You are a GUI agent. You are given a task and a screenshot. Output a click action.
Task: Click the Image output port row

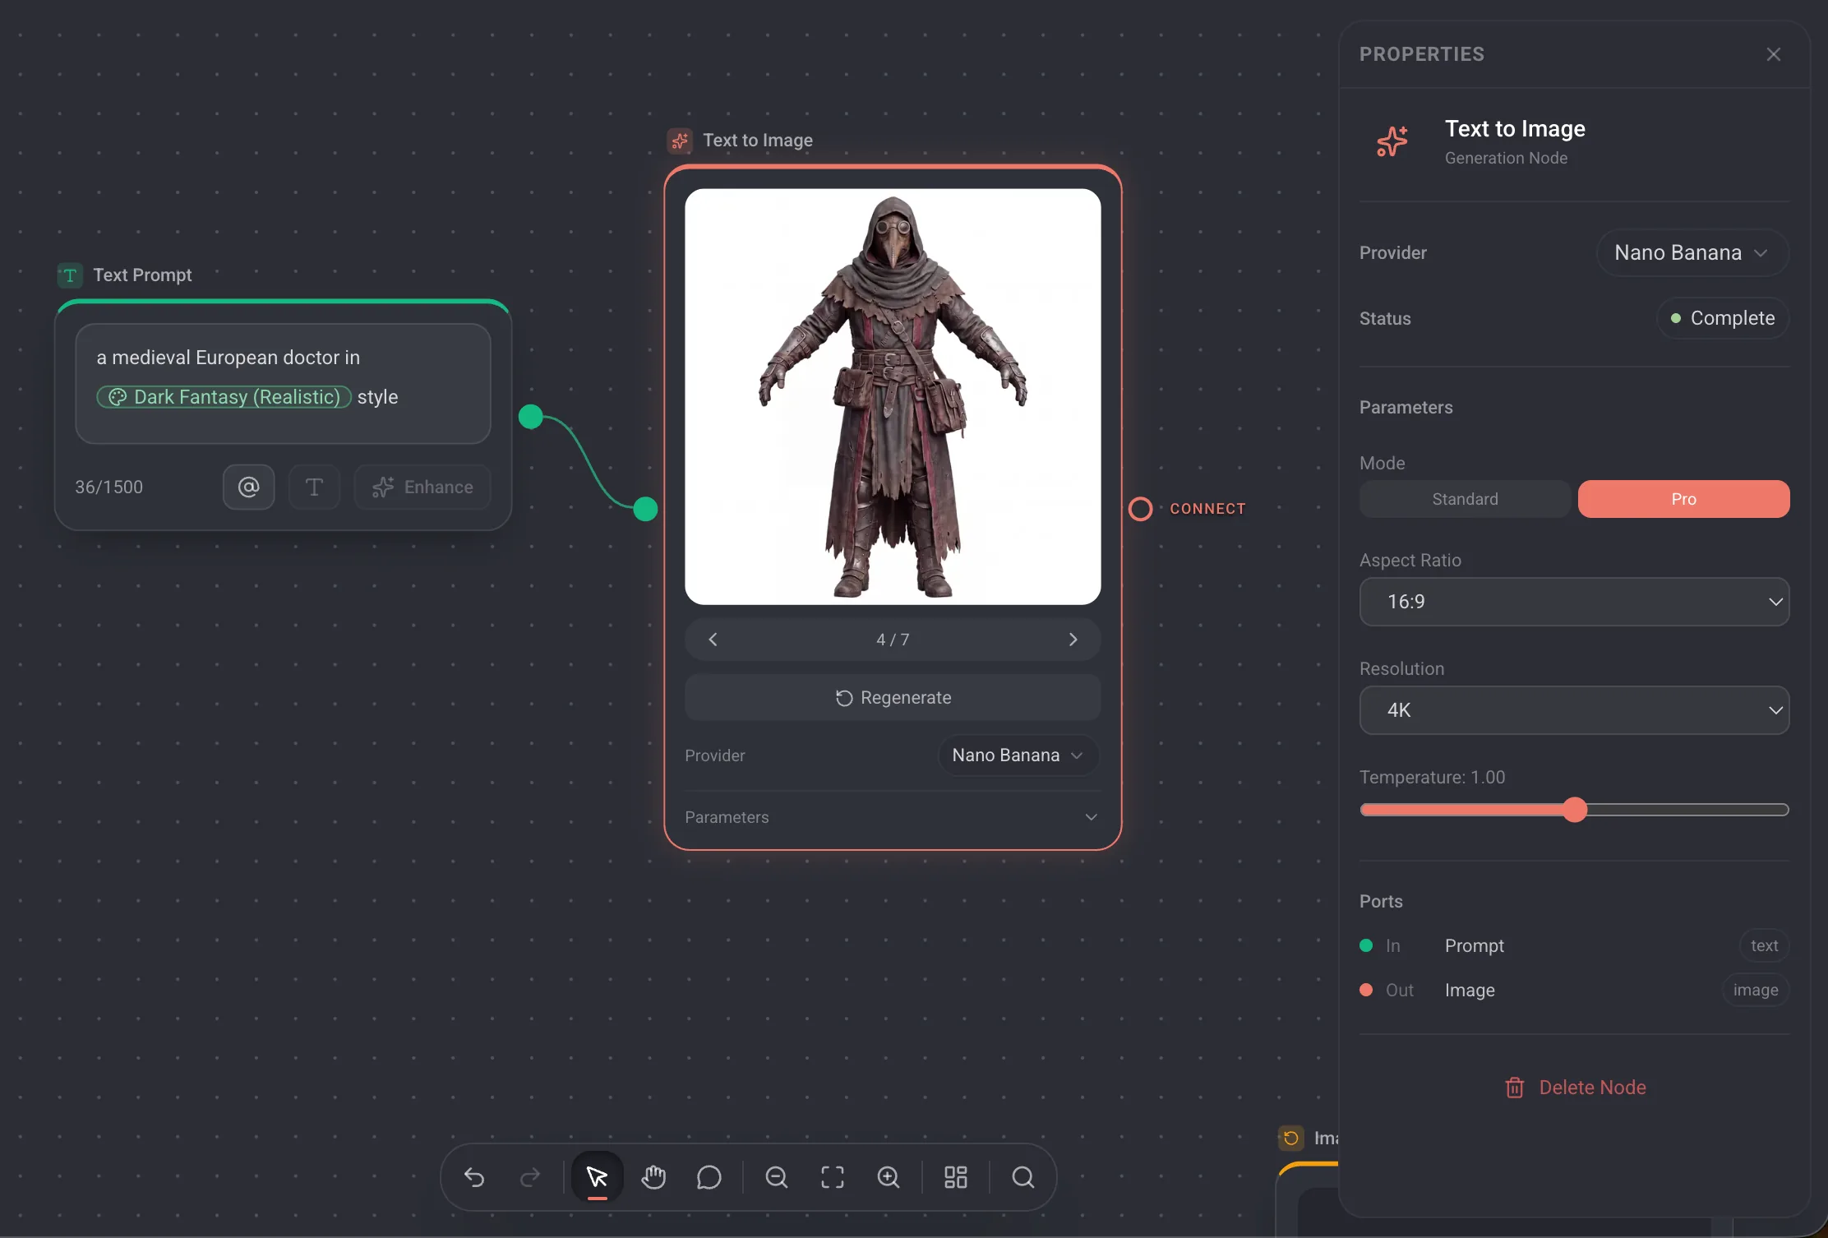coord(1574,991)
